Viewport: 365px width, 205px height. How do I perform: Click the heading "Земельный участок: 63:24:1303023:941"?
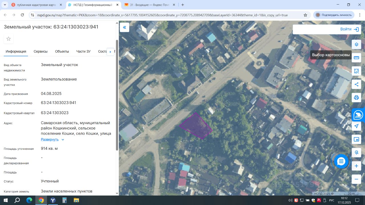(x=51, y=27)
